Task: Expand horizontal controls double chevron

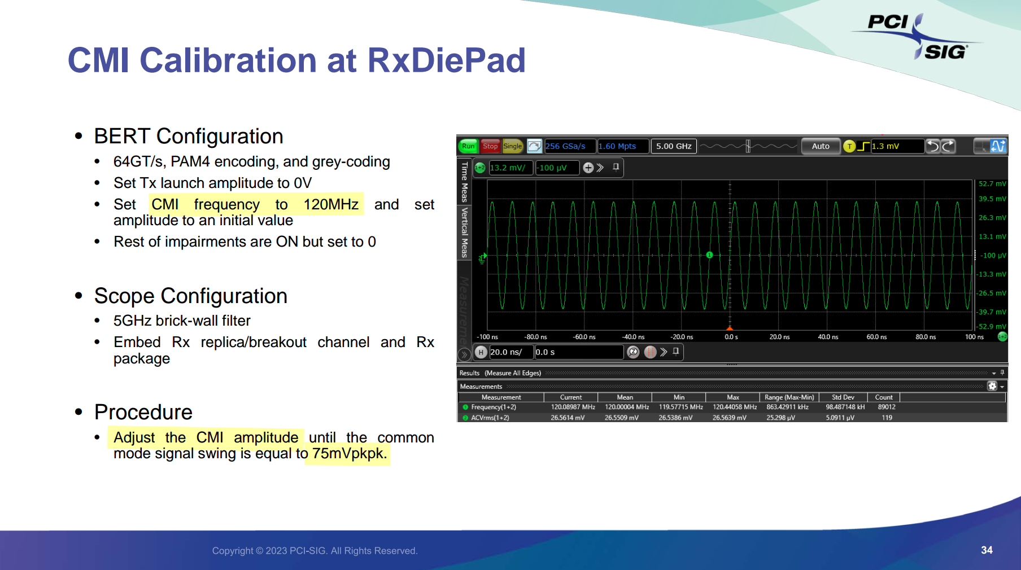Action: coord(664,352)
